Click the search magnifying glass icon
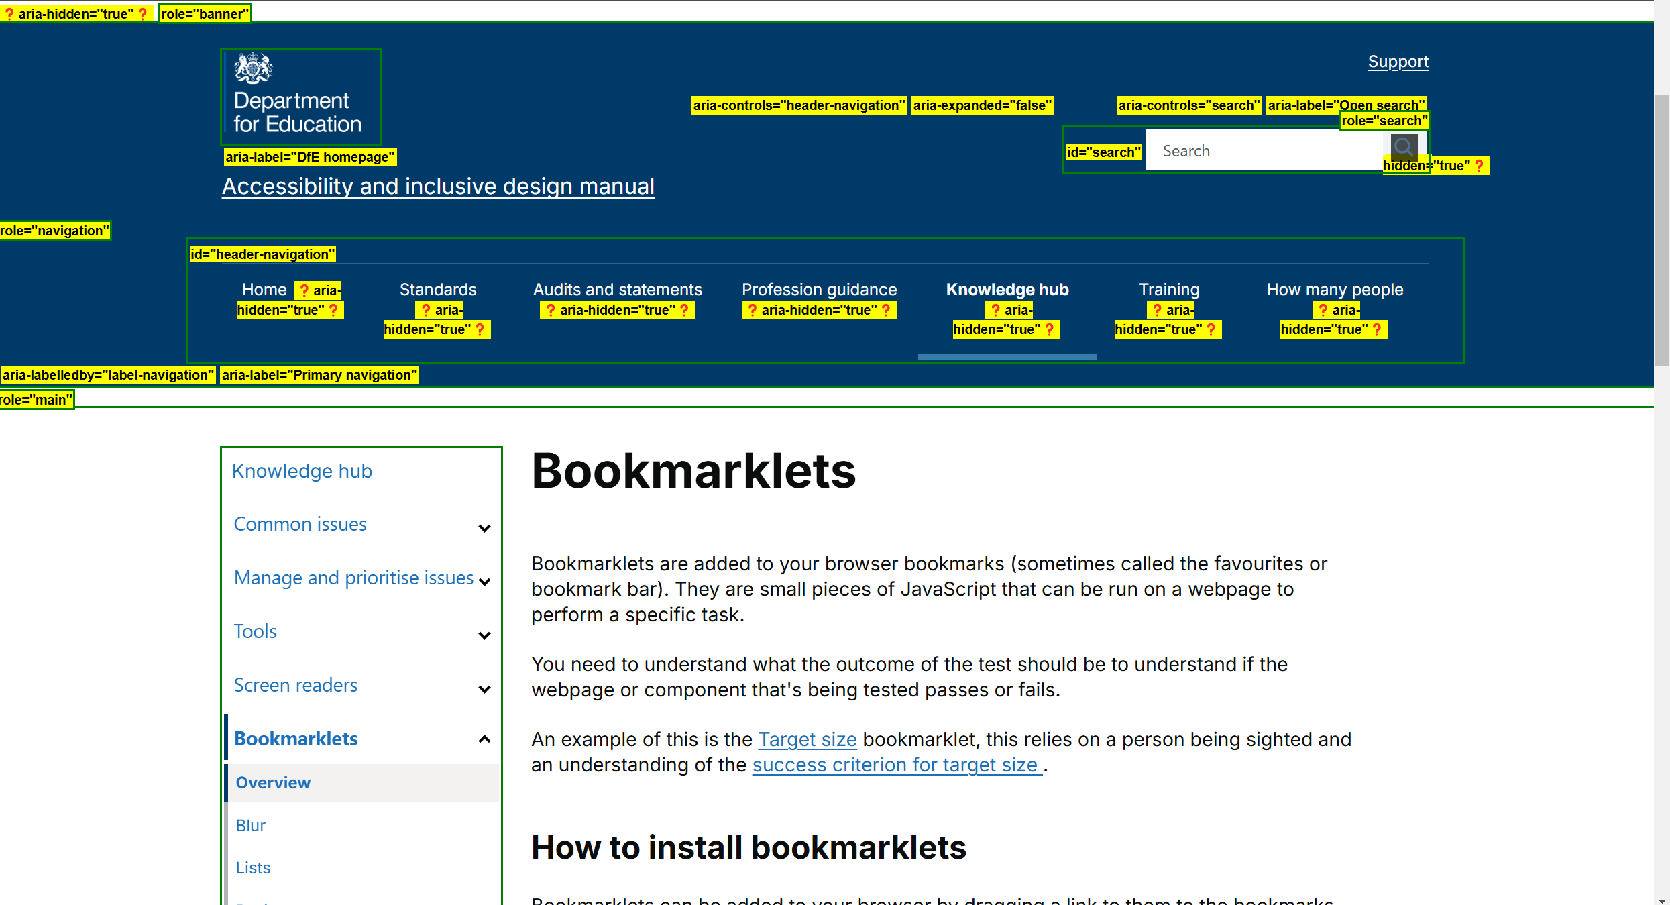Viewport: 1670px width, 905px height. [1403, 146]
